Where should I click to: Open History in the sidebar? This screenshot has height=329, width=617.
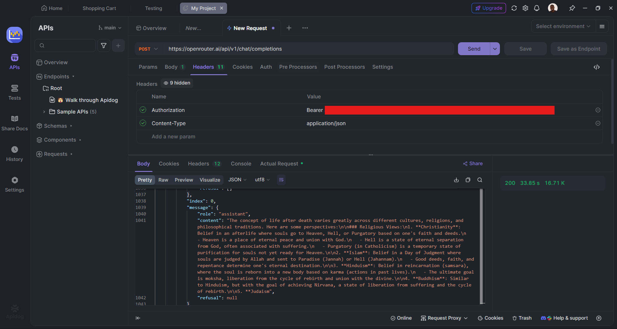tap(15, 154)
